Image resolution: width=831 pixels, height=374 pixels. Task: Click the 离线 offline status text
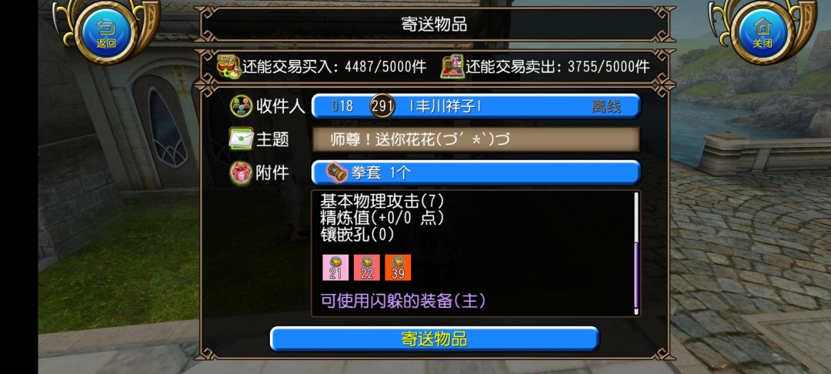(x=606, y=106)
